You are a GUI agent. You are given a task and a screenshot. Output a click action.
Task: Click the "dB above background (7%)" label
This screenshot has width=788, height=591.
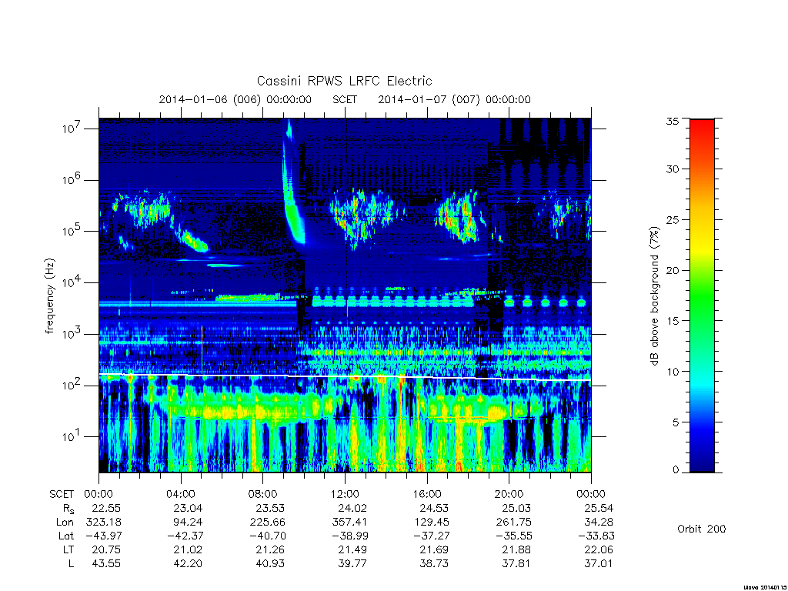(654, 296)
